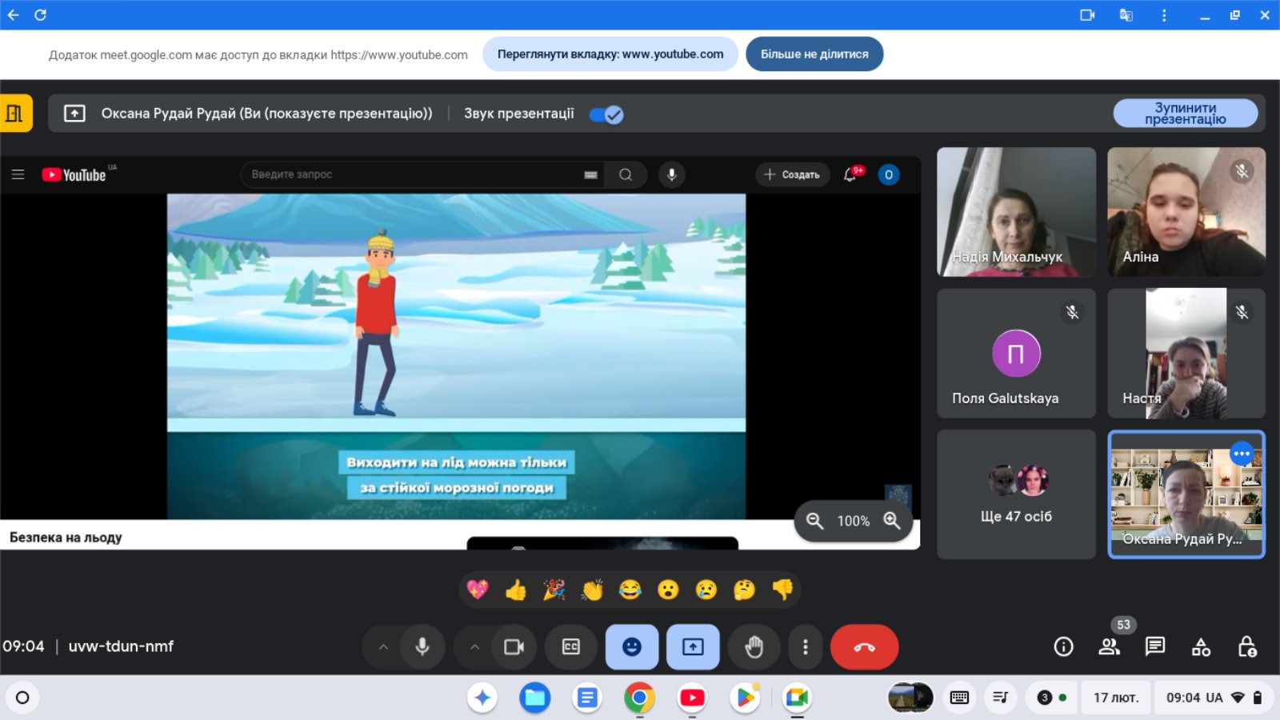
Task: Stop presenting with the Зупинити презентацію button
Action: click(x=1185, y=114)
